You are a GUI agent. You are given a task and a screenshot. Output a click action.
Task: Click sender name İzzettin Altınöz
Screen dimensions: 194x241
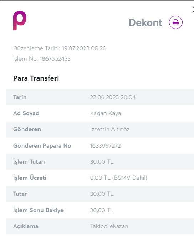tap(110, 129)
